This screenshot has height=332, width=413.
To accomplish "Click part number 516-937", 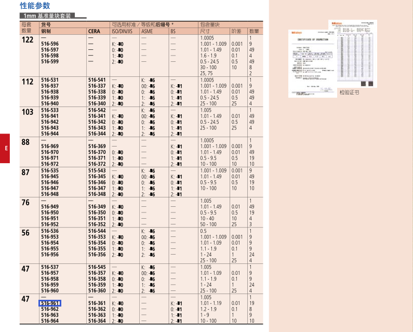I will (x=50, y=86).
